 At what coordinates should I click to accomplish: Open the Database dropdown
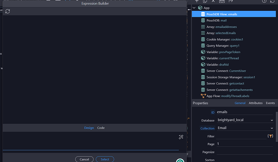(x=245, y=120)
